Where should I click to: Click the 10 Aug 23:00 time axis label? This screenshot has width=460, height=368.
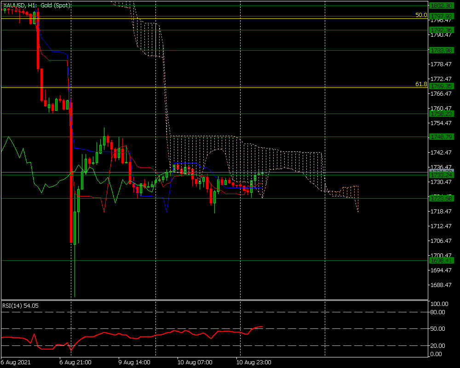pyautogui.click(x=254, y=362)
